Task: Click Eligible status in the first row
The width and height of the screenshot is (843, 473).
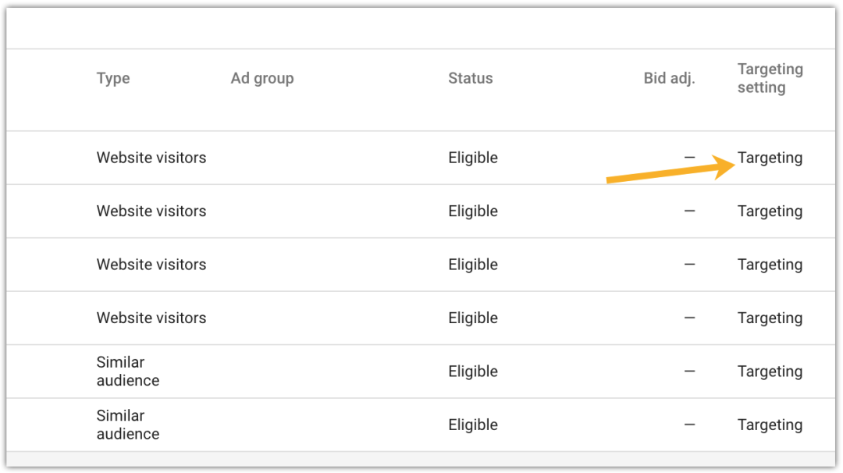Action: (x=473, y=158)
